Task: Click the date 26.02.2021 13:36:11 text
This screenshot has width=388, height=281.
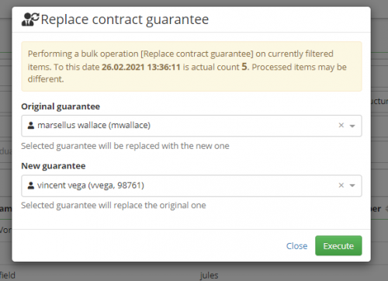Action: tap(140, 67)
